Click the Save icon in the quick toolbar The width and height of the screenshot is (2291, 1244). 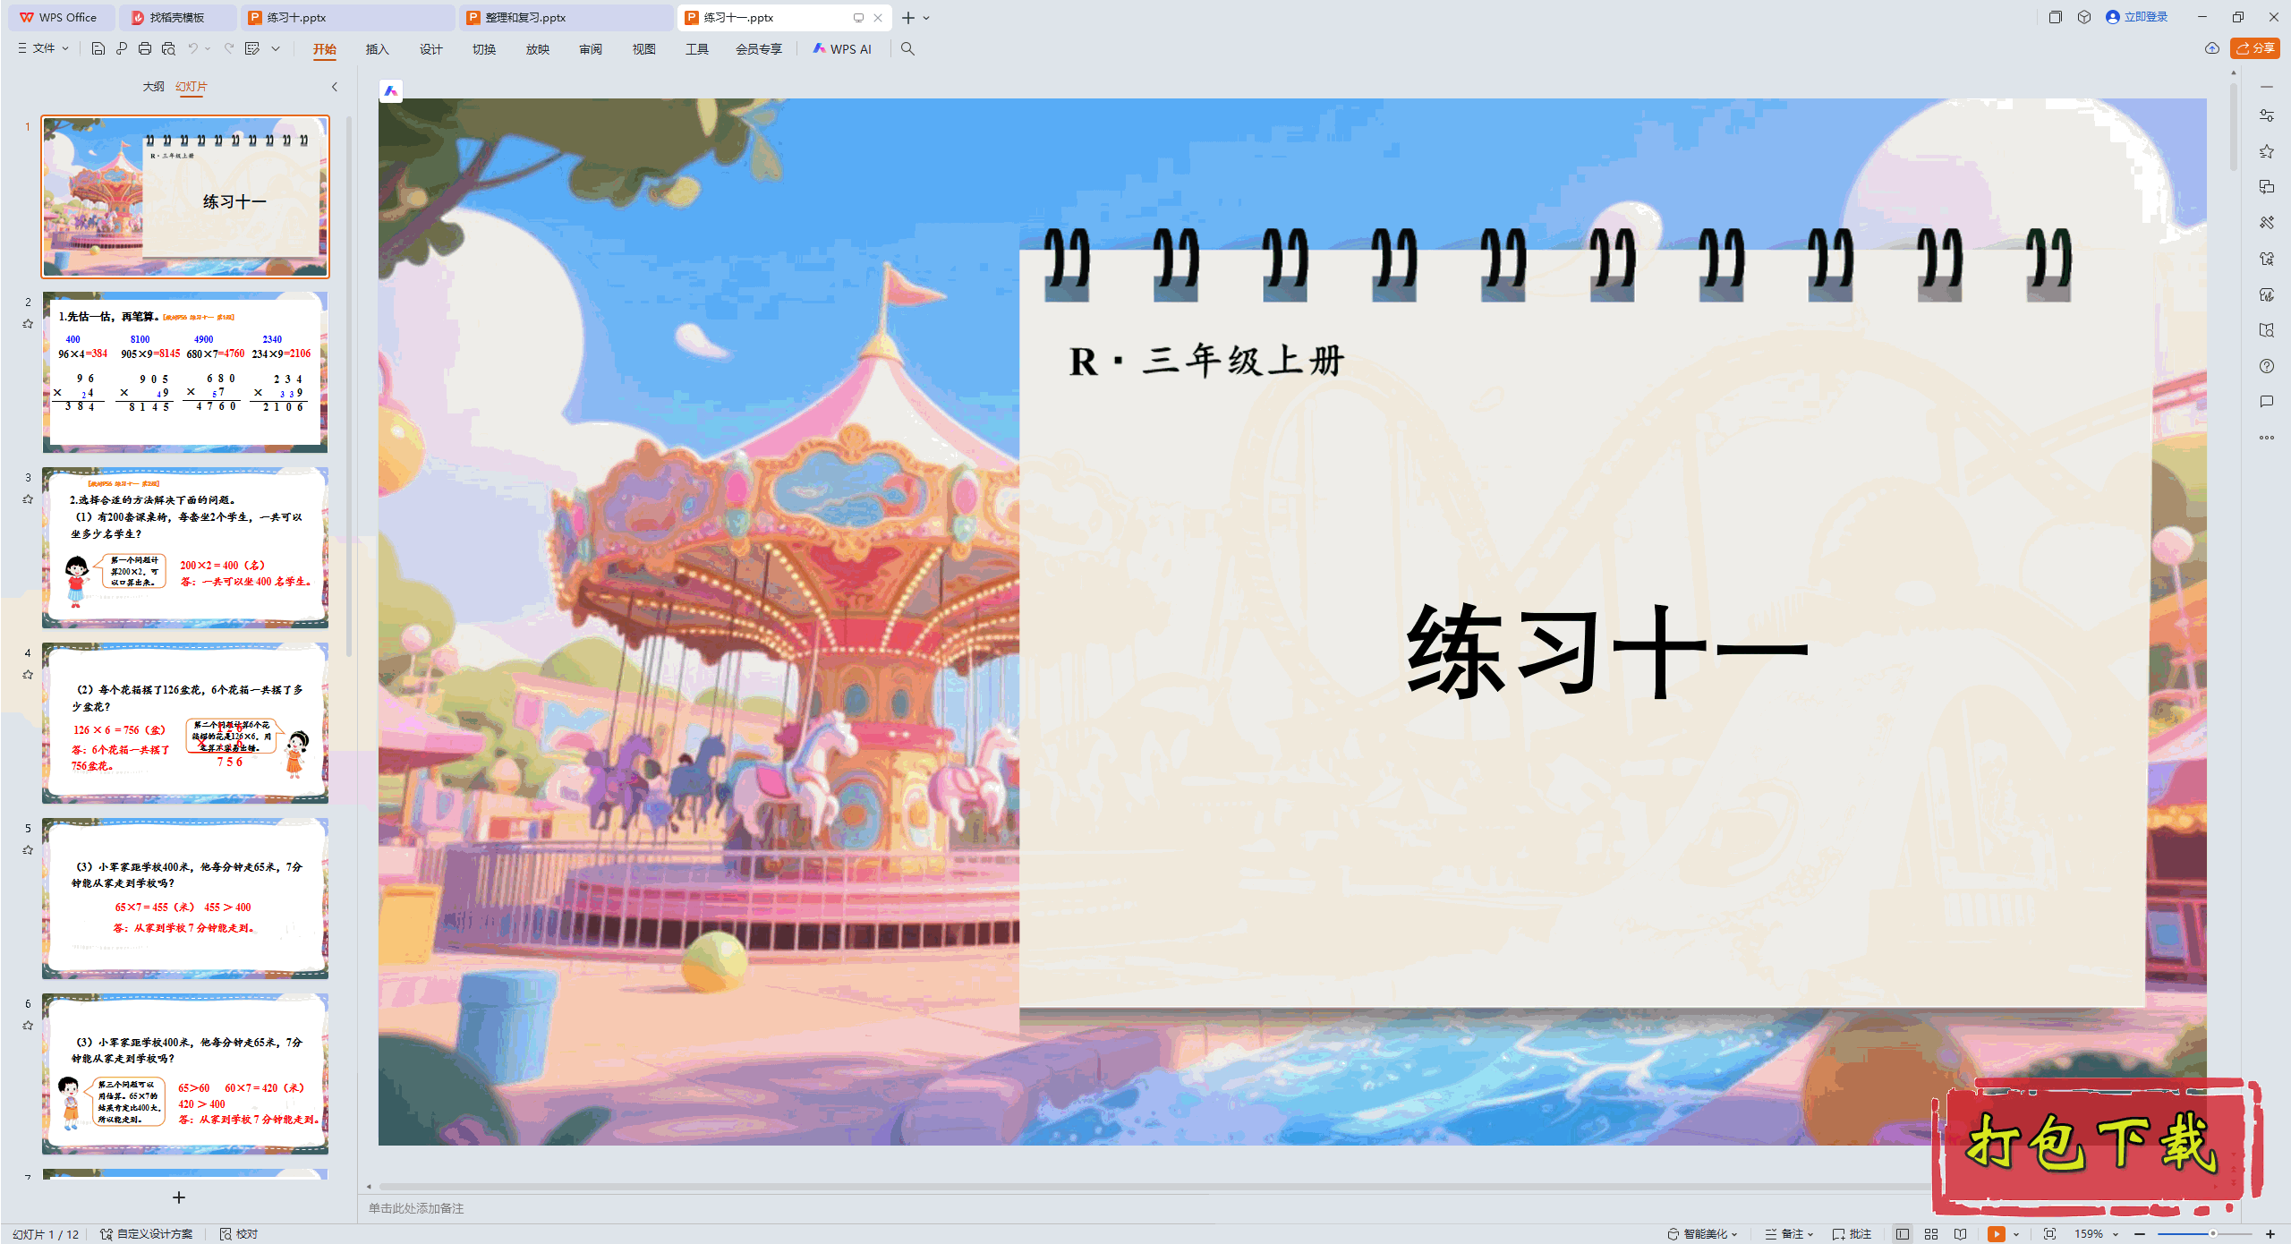(x=98, y=48)
